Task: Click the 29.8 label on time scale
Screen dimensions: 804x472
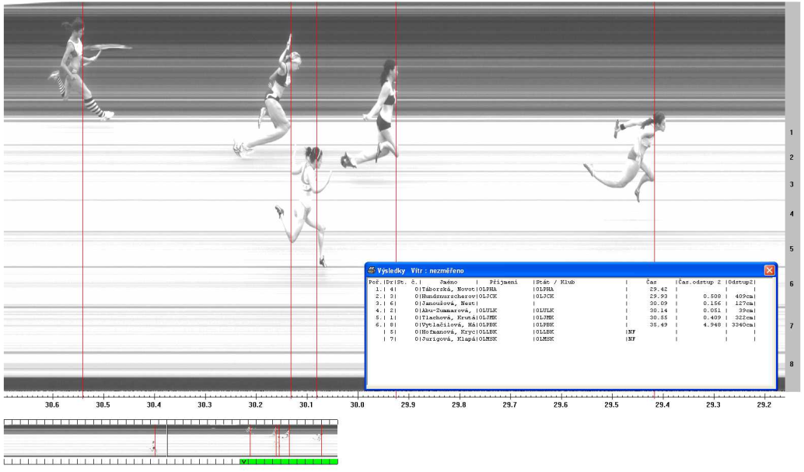Action: coord(459,405)
